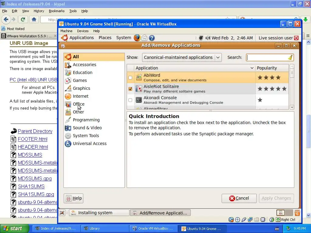This screenshot has width=311, height=233.
Task: Open the VirtualBox Devices menu
Action: coord(83,31)
